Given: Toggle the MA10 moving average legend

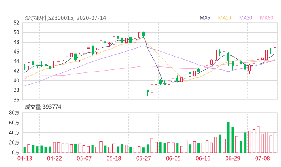Looking at the screenshot, I should pyautogui.click(x=224, y=18).
